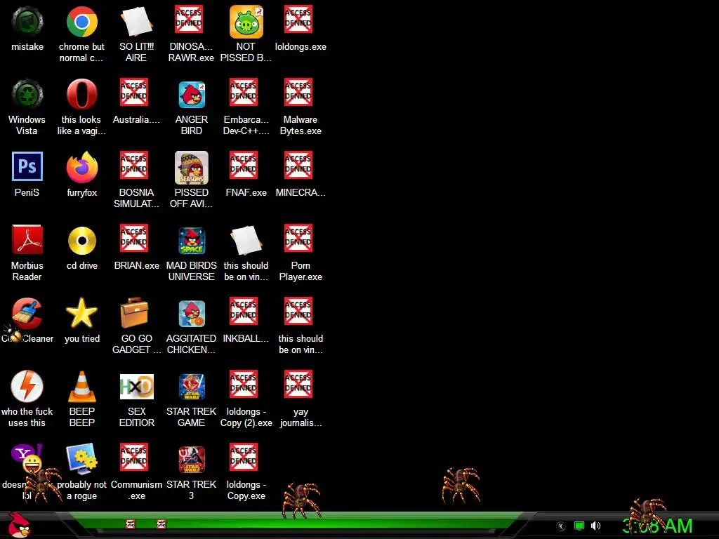719x539 pixels.
Task: Open 'AGGITATED CHICKEN...' Rio icon
Action: (x=192, y=314)
